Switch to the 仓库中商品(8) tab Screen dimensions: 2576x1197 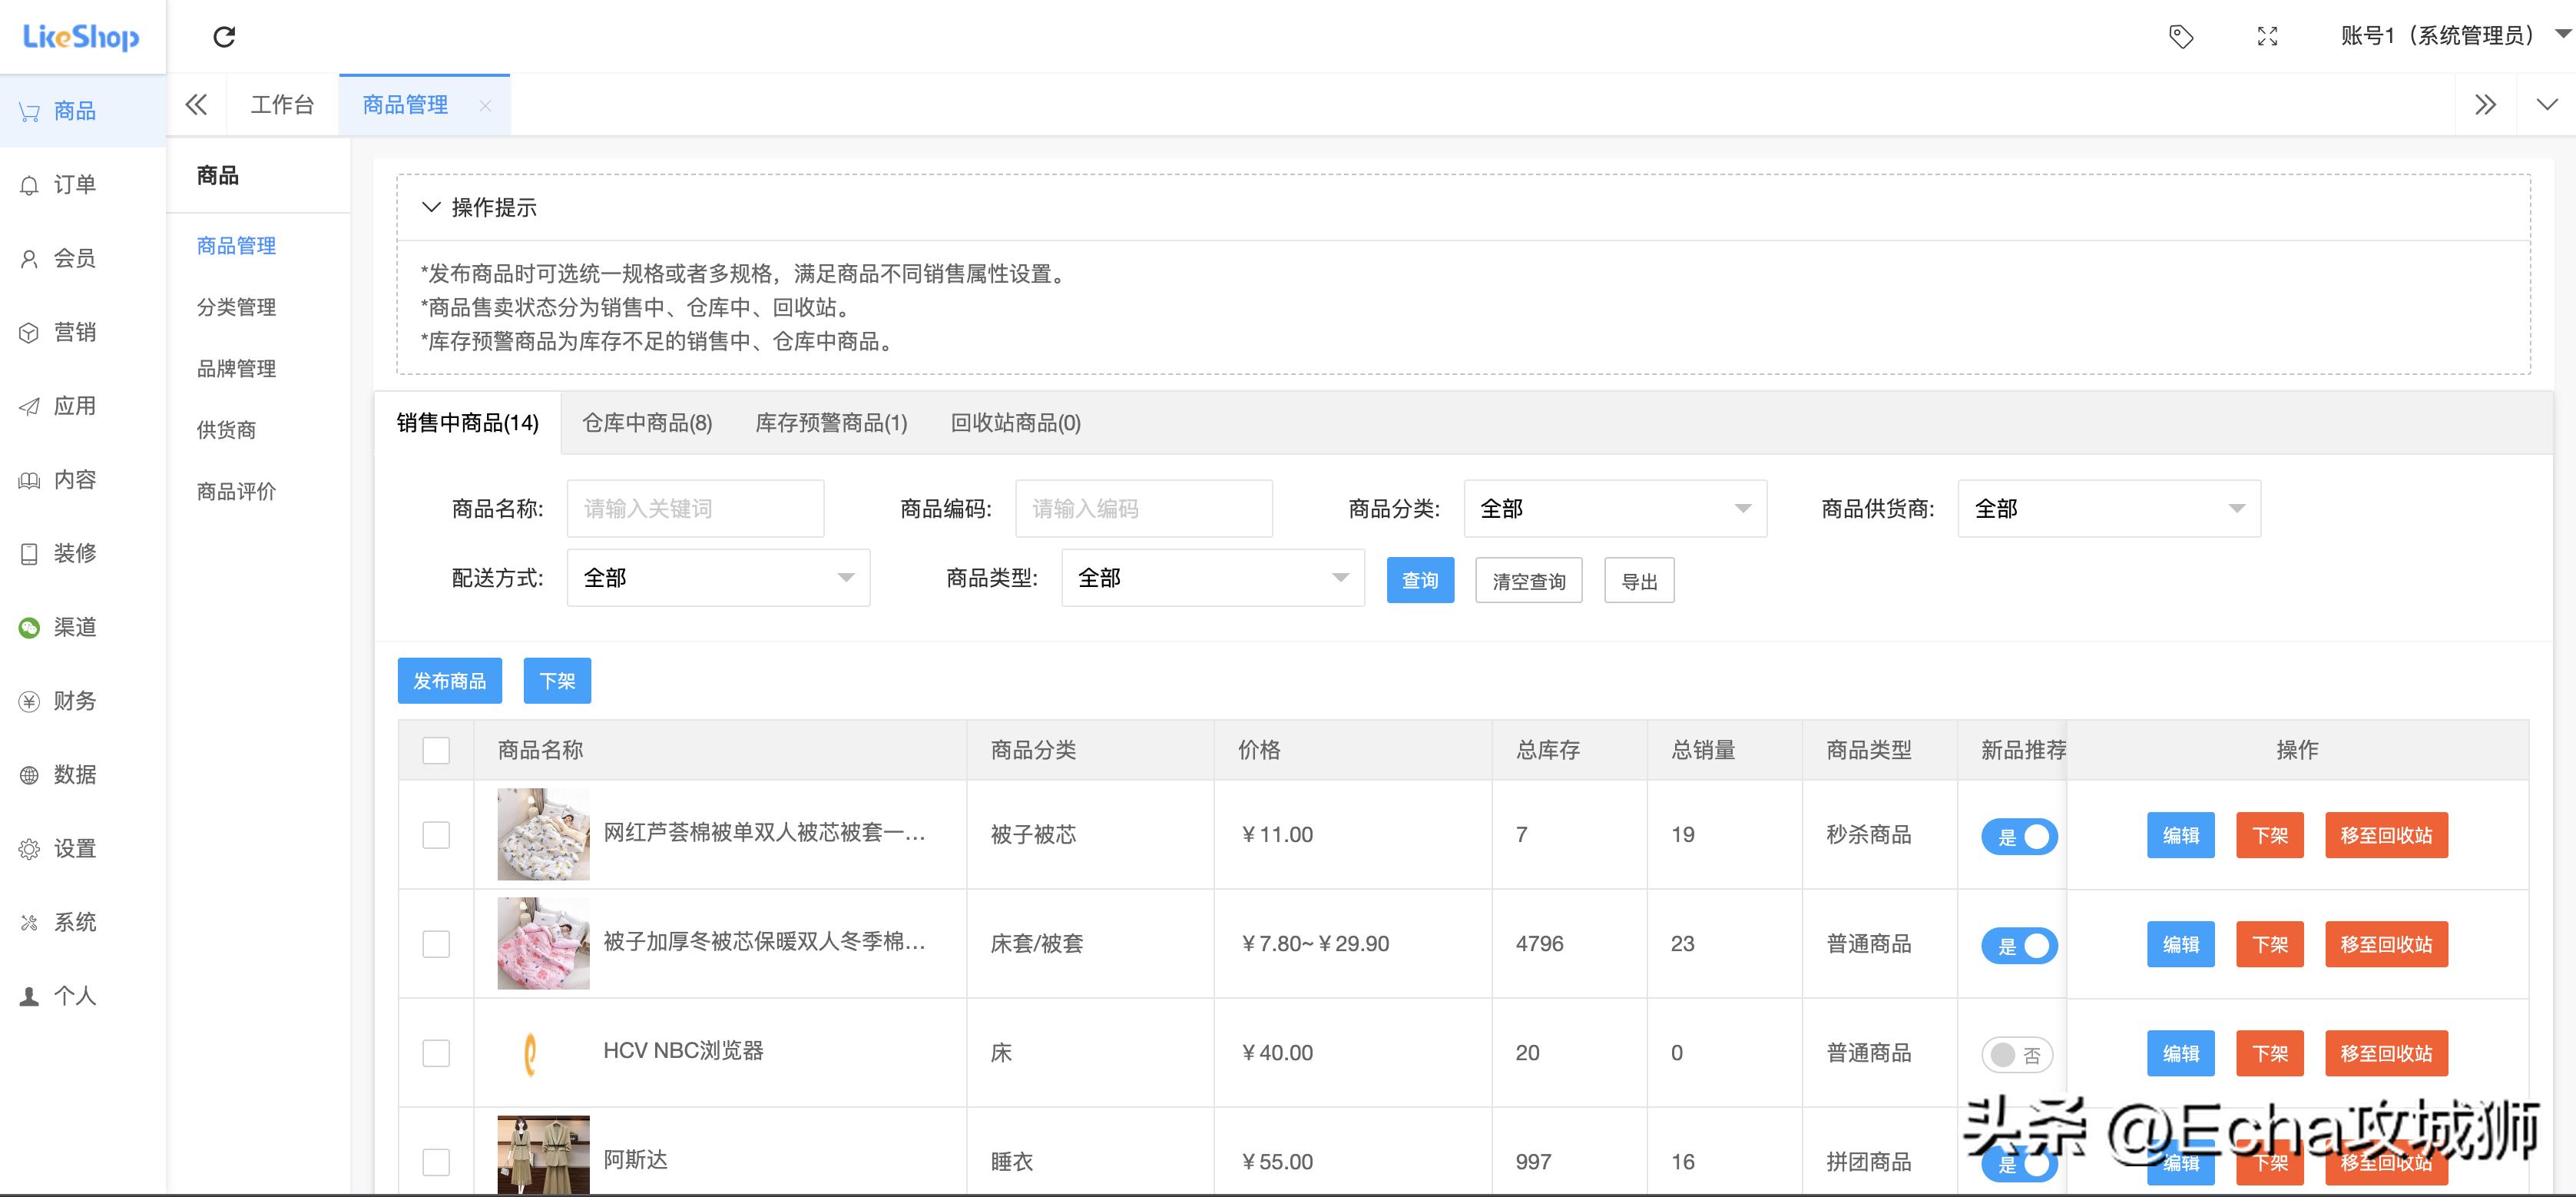click(646, 423)
